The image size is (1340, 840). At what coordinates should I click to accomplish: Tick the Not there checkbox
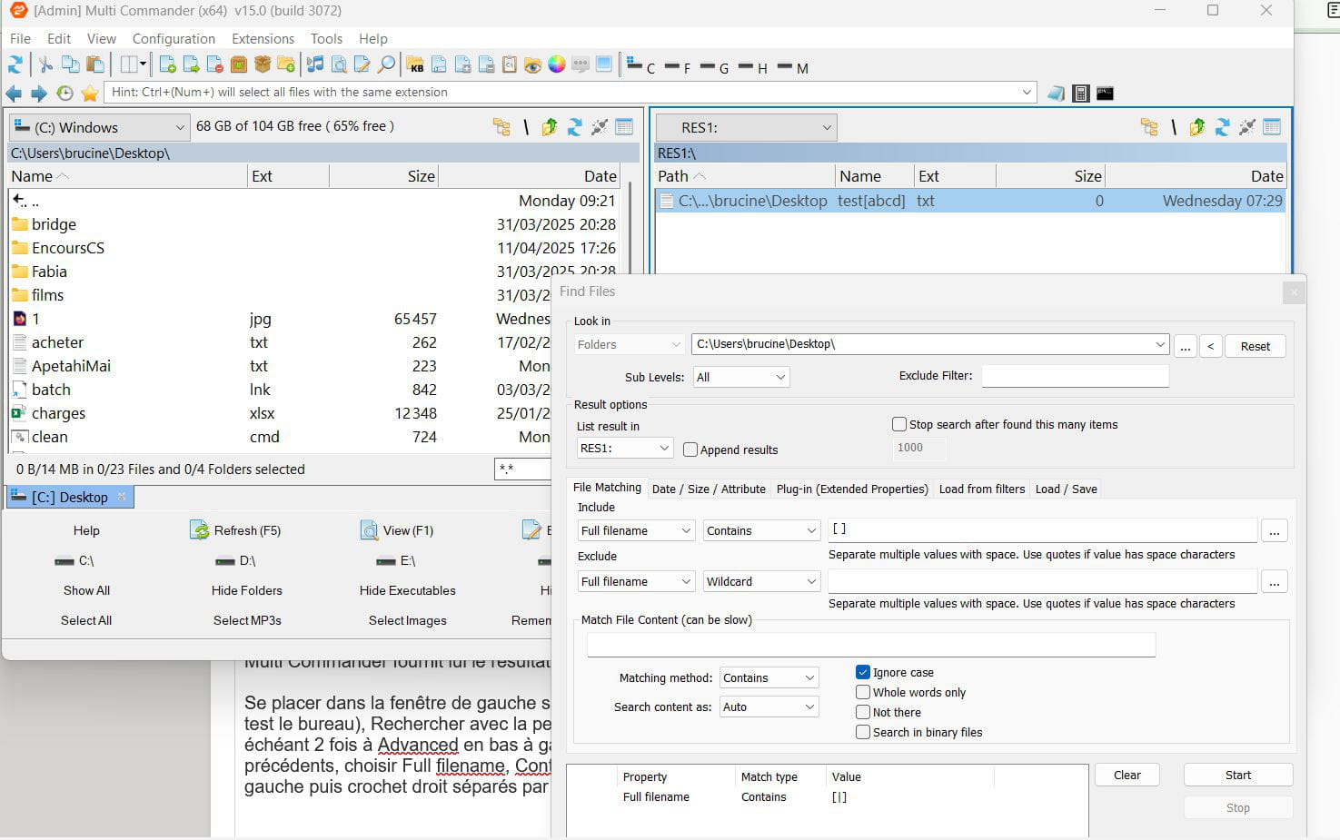pos(863,712)
